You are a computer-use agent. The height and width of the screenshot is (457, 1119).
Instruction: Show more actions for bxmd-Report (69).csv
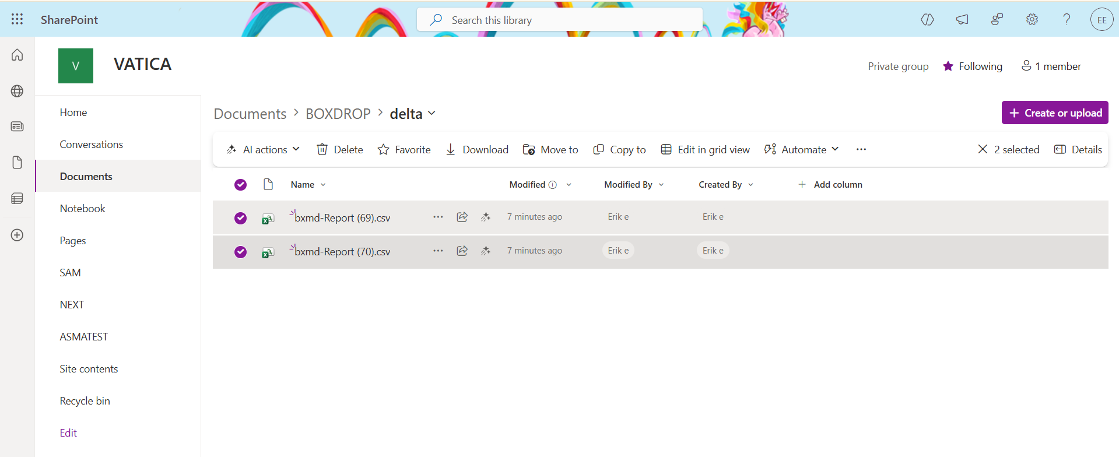tap(438, 217)
